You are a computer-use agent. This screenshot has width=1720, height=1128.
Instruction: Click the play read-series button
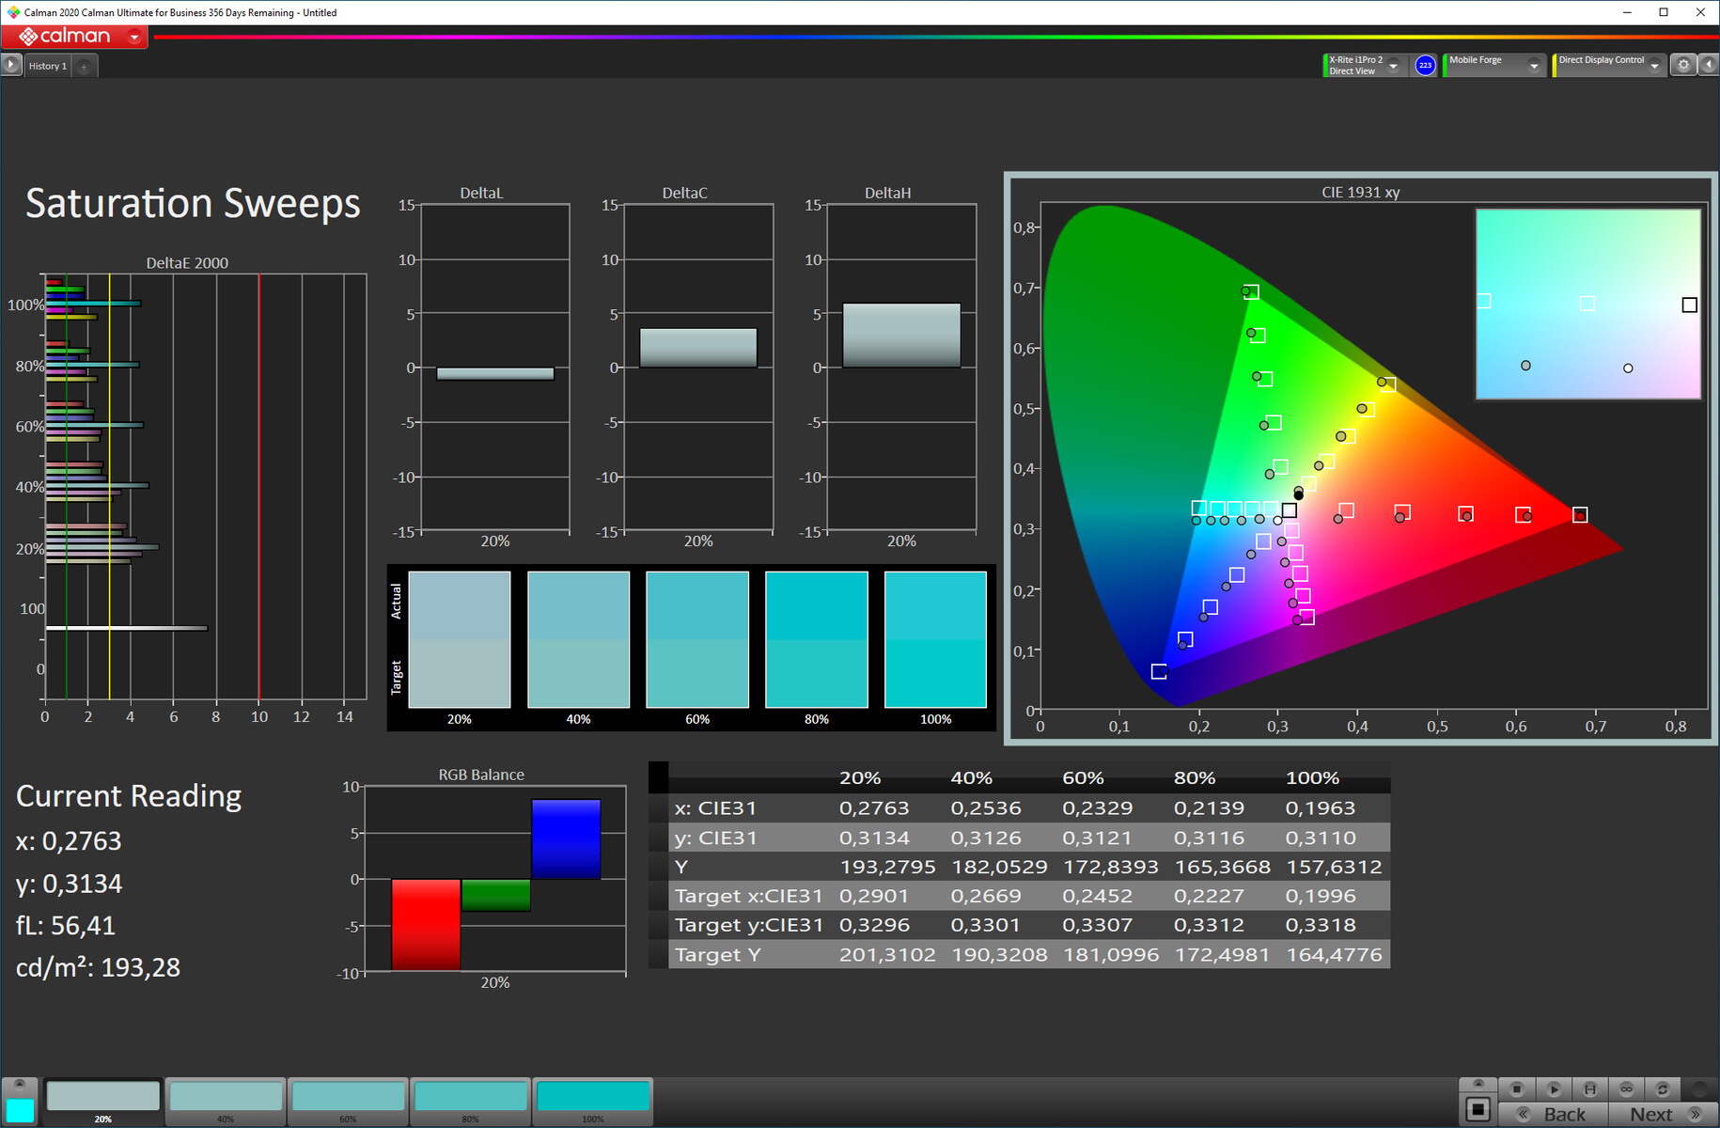[1553, 1089]
